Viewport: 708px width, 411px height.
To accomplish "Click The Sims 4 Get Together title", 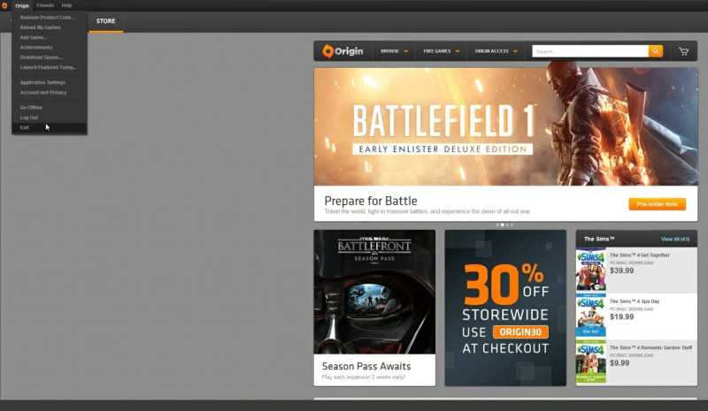I will coord(639,255).
